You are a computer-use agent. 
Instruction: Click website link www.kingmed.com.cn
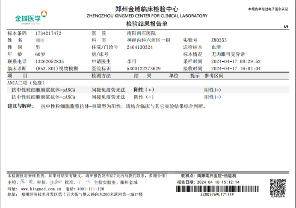click(x=41, y=189)
